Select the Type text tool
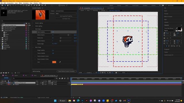This screenshot has width=184, height=103. [31, 5]
